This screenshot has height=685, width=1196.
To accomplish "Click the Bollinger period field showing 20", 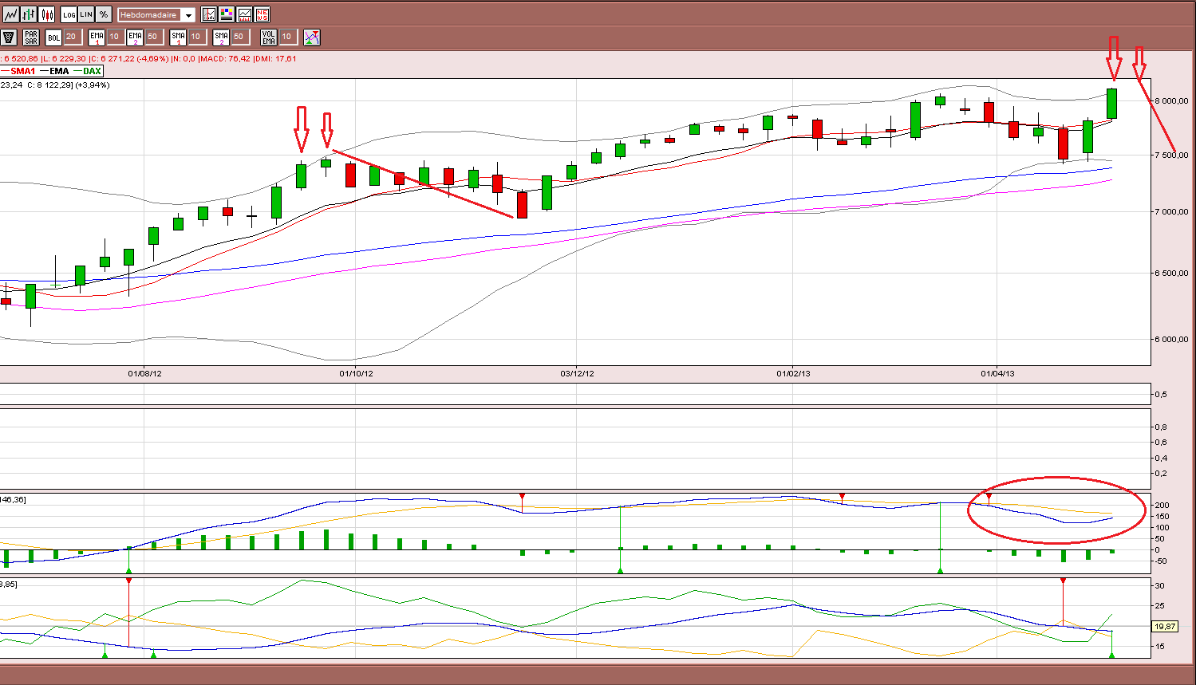I will click(73, 37).
